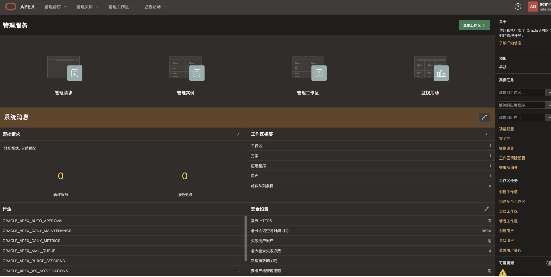The image size is (551, 277).
Task: Click 创建工作区 link under 工作区任务
Action: (x=508, y=192)
